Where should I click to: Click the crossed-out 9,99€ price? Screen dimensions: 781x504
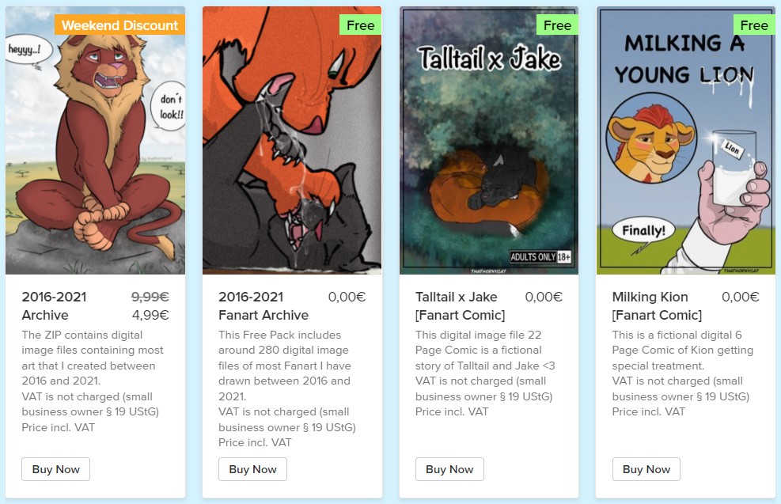coord(150,297)
